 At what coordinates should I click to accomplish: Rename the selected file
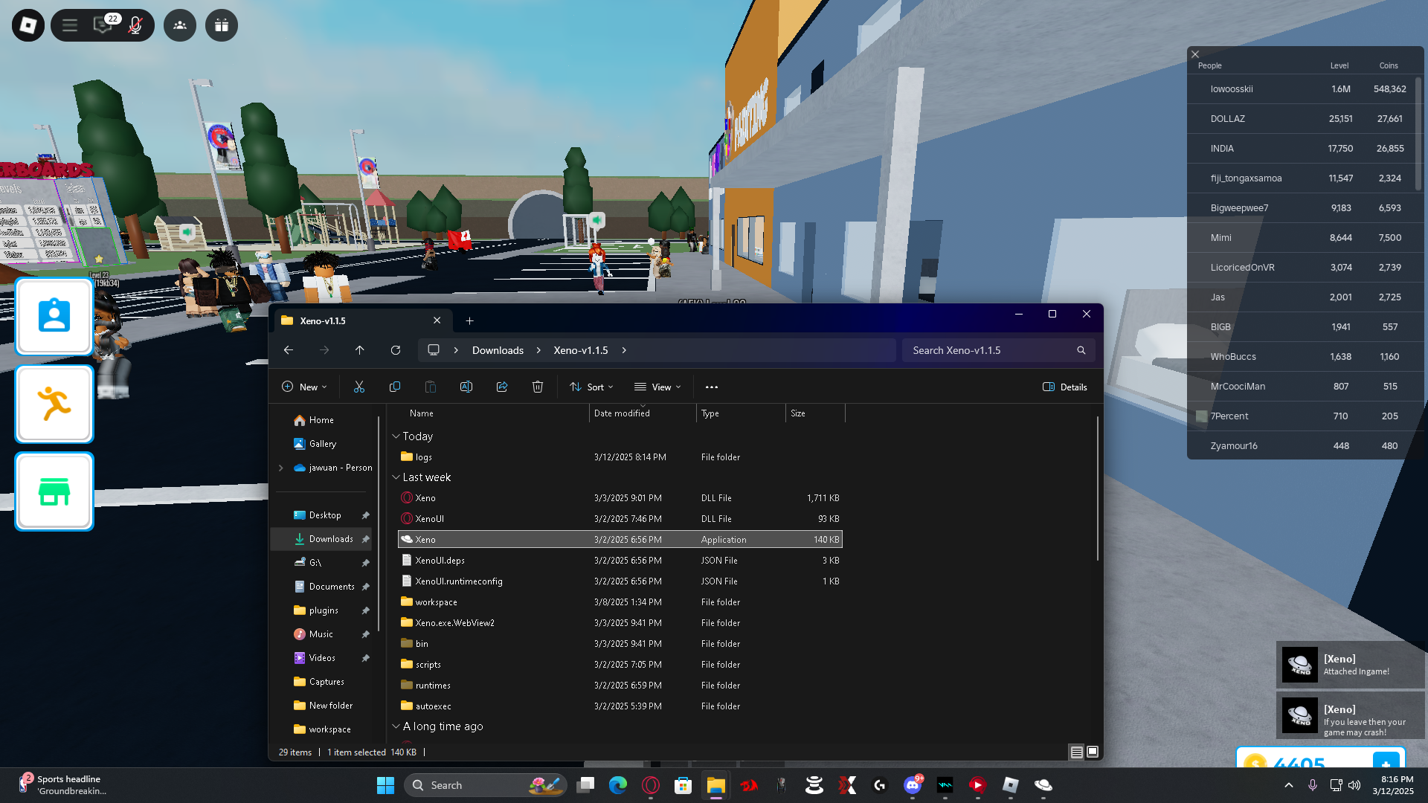click(x=466, y=387)
